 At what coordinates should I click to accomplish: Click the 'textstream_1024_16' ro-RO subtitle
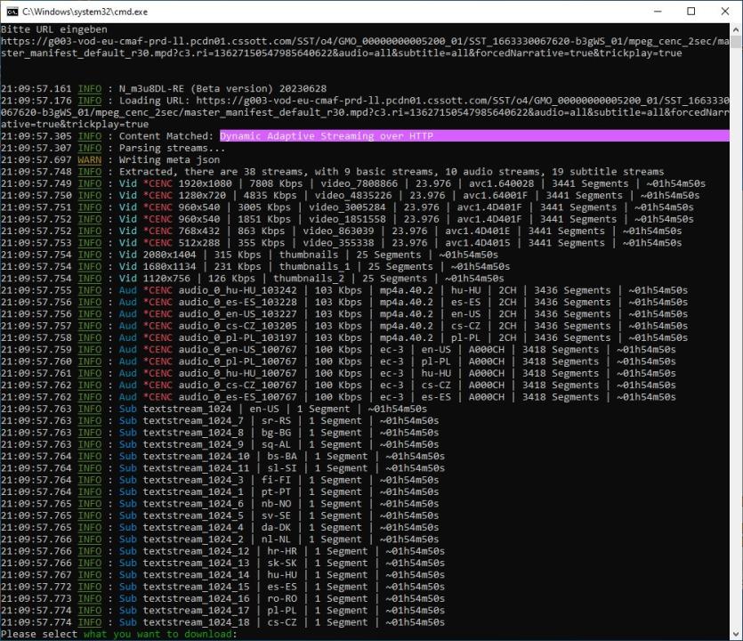click(222, 598)
